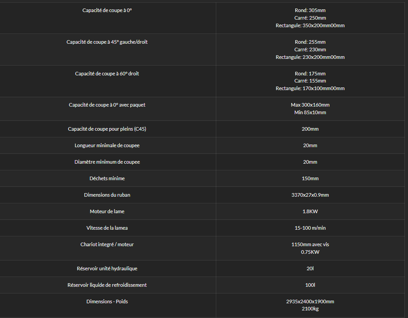408x318 pixels.
Task: Select the 'Rond: 305mm' value
Action: click(x=310, y=10)
